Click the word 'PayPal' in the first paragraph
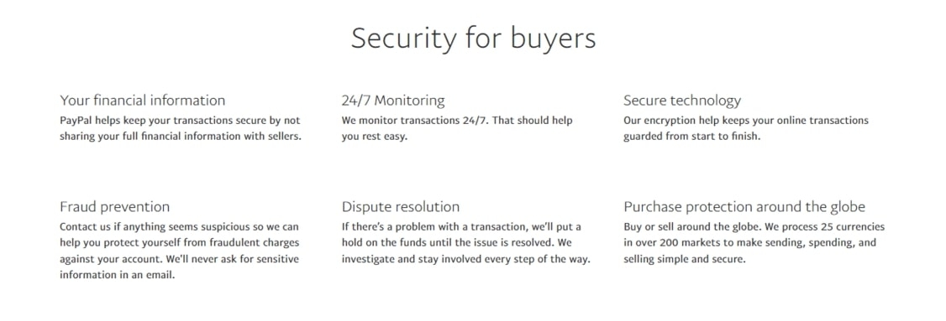 [x=74, y=121]
